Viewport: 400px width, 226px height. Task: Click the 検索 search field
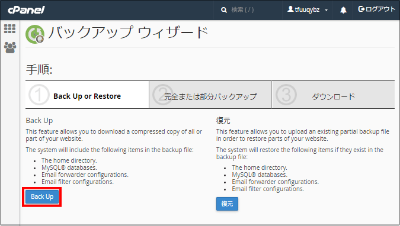point(242,10)
